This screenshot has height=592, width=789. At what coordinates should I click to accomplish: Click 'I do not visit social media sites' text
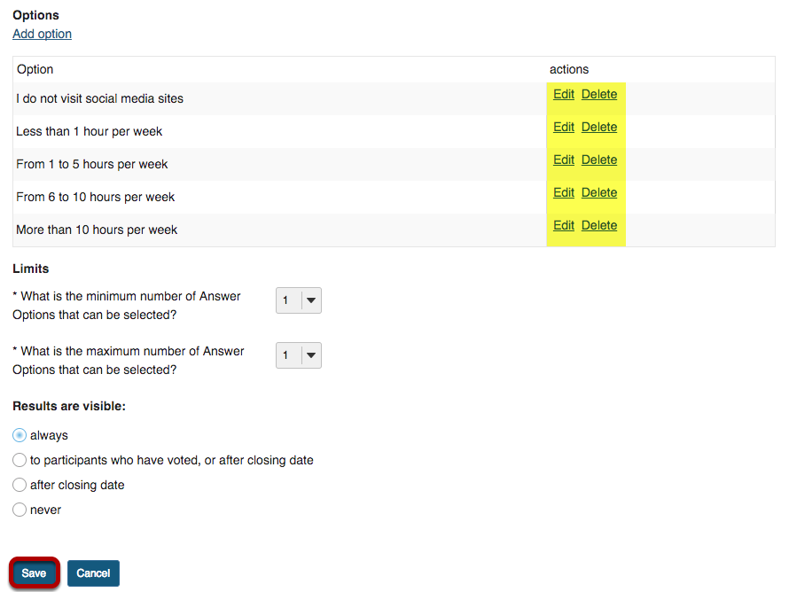[x=99, y=98]
